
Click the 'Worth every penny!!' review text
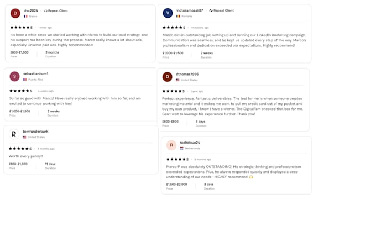25,156
